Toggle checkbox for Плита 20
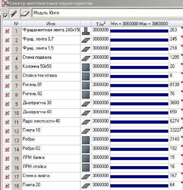 pyautogui.click(x=7, y=186)
